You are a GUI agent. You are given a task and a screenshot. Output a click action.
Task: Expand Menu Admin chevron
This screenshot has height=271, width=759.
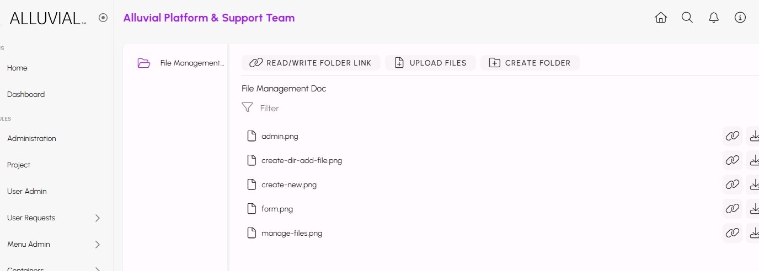pyautogui.click(x=98, y=244)
